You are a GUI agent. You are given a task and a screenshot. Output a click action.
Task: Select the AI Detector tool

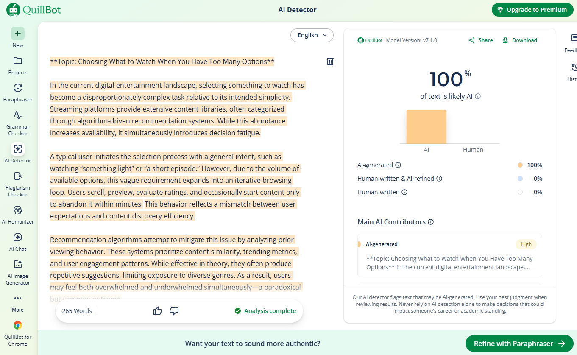(18, 153)
